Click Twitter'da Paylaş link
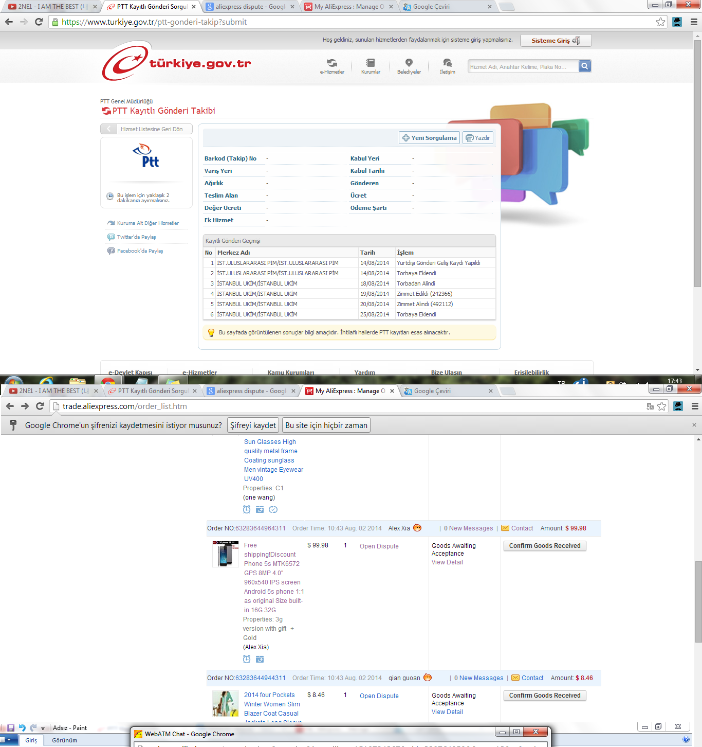 [x=136, y=237]
